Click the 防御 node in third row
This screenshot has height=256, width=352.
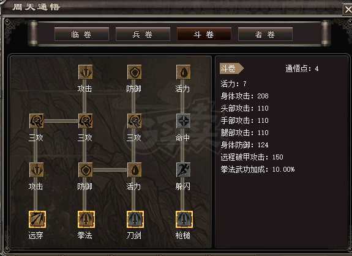pyautogui.click(x=86, y=170)
